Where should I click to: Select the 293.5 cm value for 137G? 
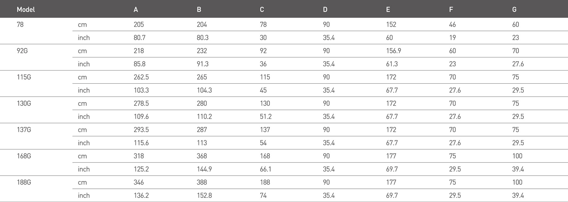[x=141, y=130]
